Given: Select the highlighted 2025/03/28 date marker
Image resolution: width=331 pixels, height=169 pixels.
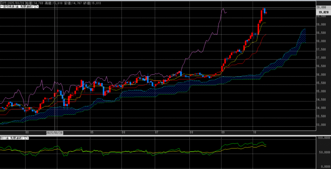Looking at the screenshot, I should click(x=54, y=133).
